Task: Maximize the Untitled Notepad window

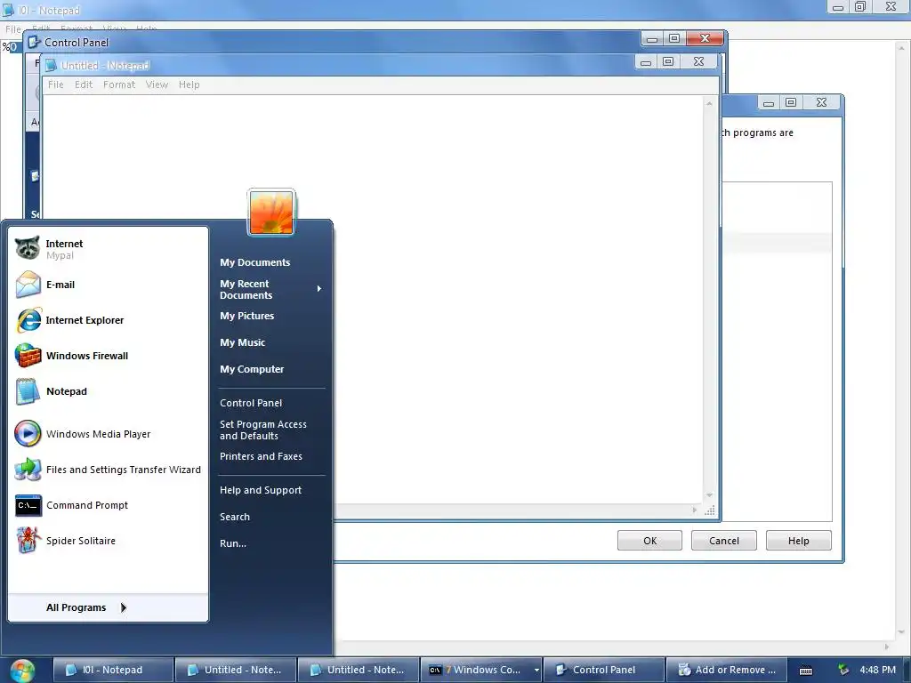Action: click(668, 61)
